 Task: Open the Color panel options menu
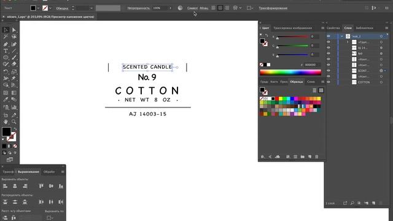pyautogui.click(x=322, y=28)
